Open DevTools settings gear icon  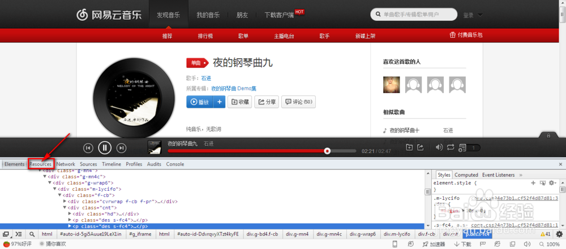point(560,234)
